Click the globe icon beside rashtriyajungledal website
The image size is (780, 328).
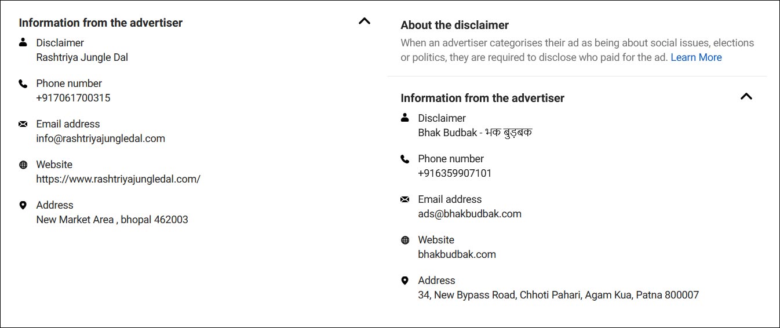tap(23, 165)
